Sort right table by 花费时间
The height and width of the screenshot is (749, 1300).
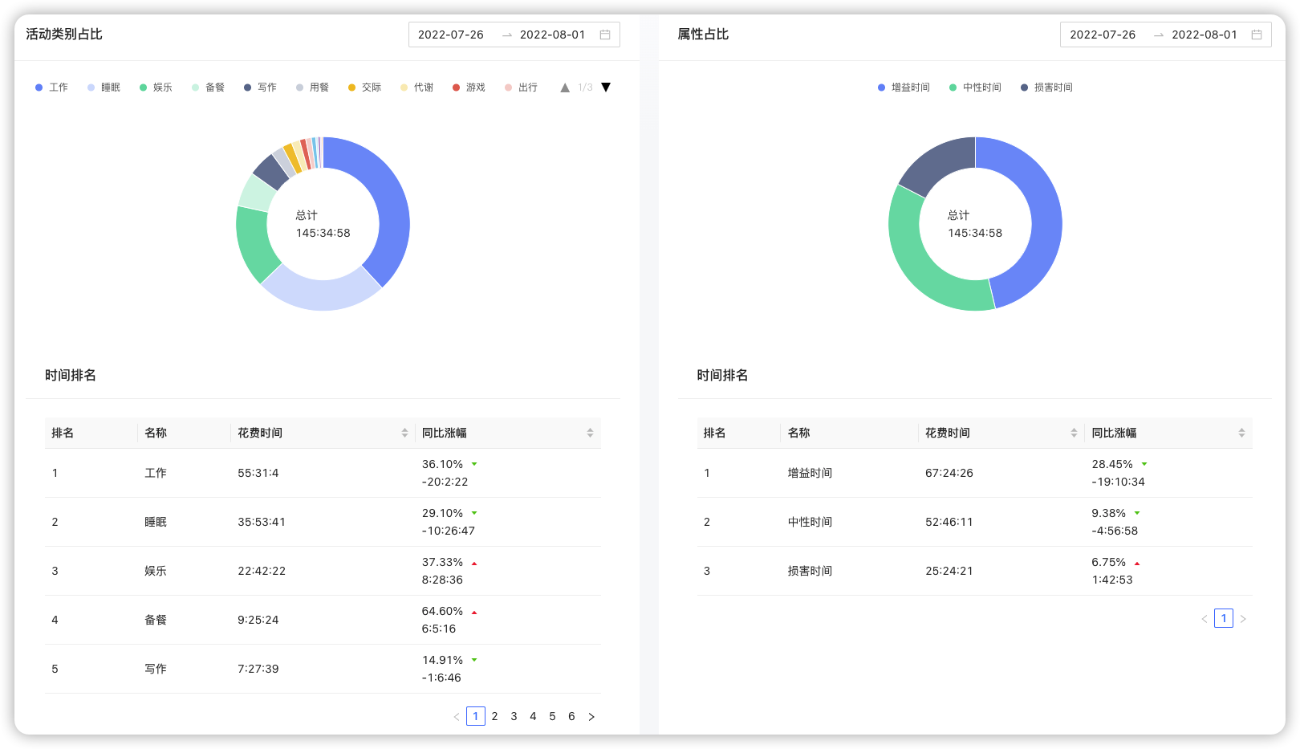tap(1074, 433)
